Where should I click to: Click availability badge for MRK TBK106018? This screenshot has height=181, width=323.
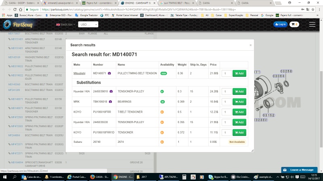pos(163,102)
